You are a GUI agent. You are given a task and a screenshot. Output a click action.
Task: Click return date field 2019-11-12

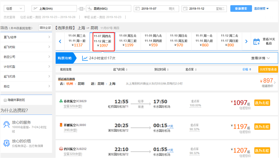coord(204,9)
